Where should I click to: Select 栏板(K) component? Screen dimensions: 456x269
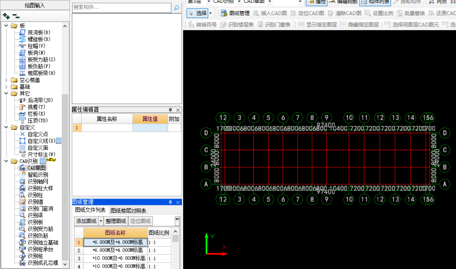tap(37, 114)
